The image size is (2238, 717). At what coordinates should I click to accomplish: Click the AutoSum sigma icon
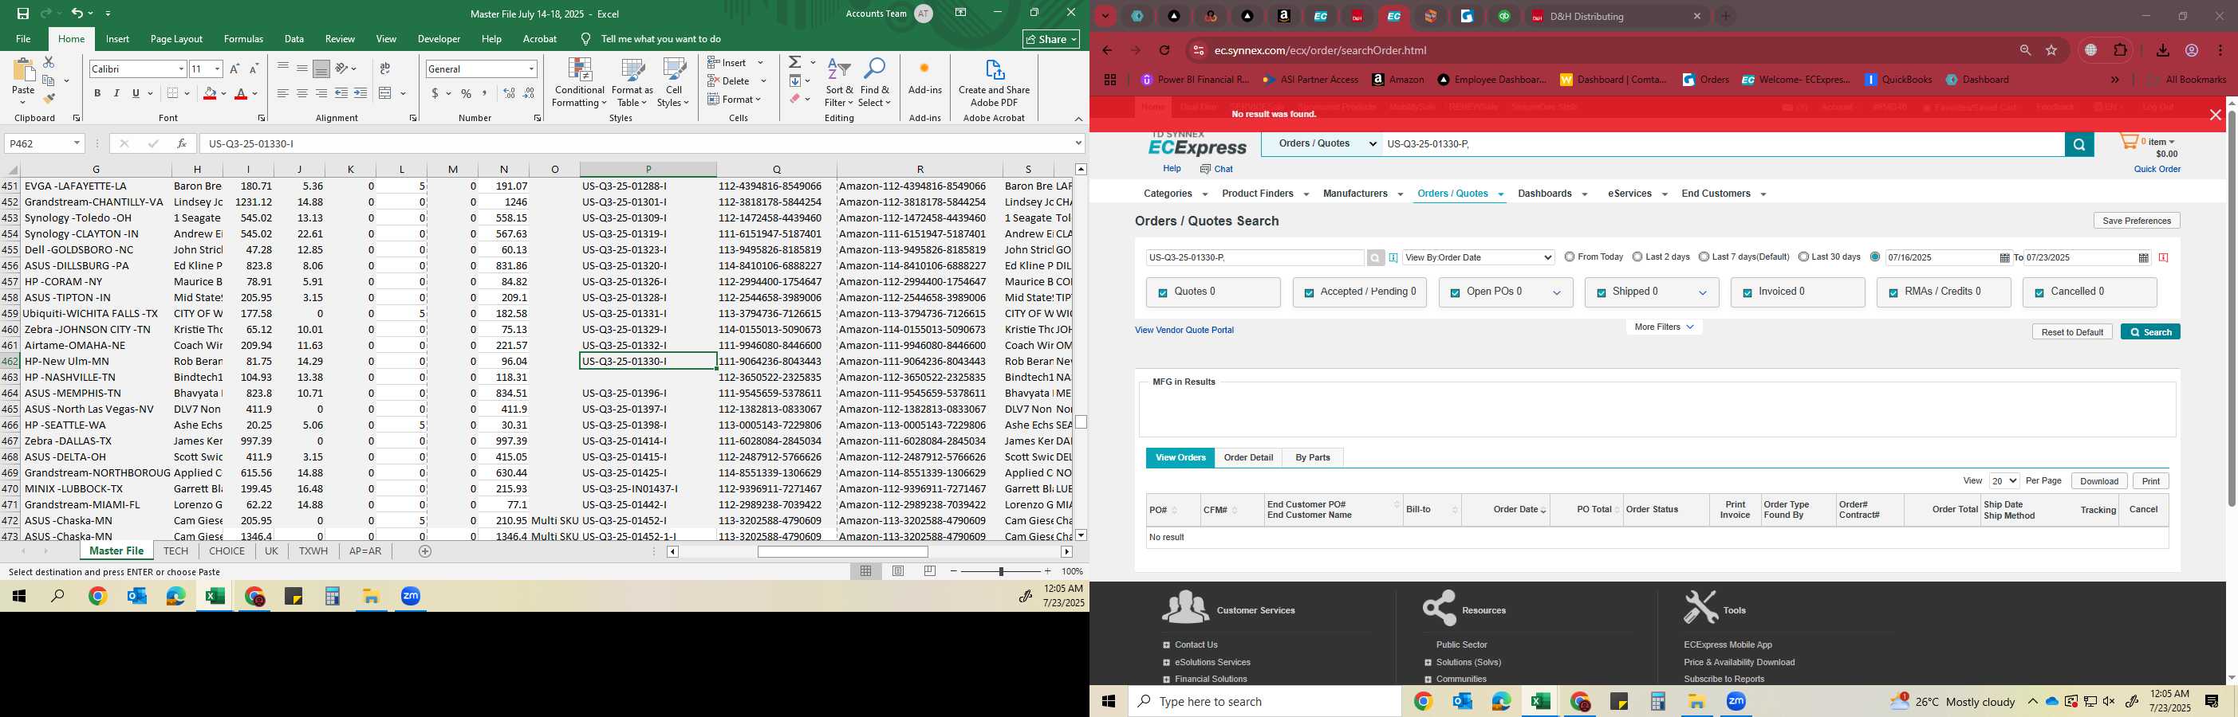click(x=795, y=62)
